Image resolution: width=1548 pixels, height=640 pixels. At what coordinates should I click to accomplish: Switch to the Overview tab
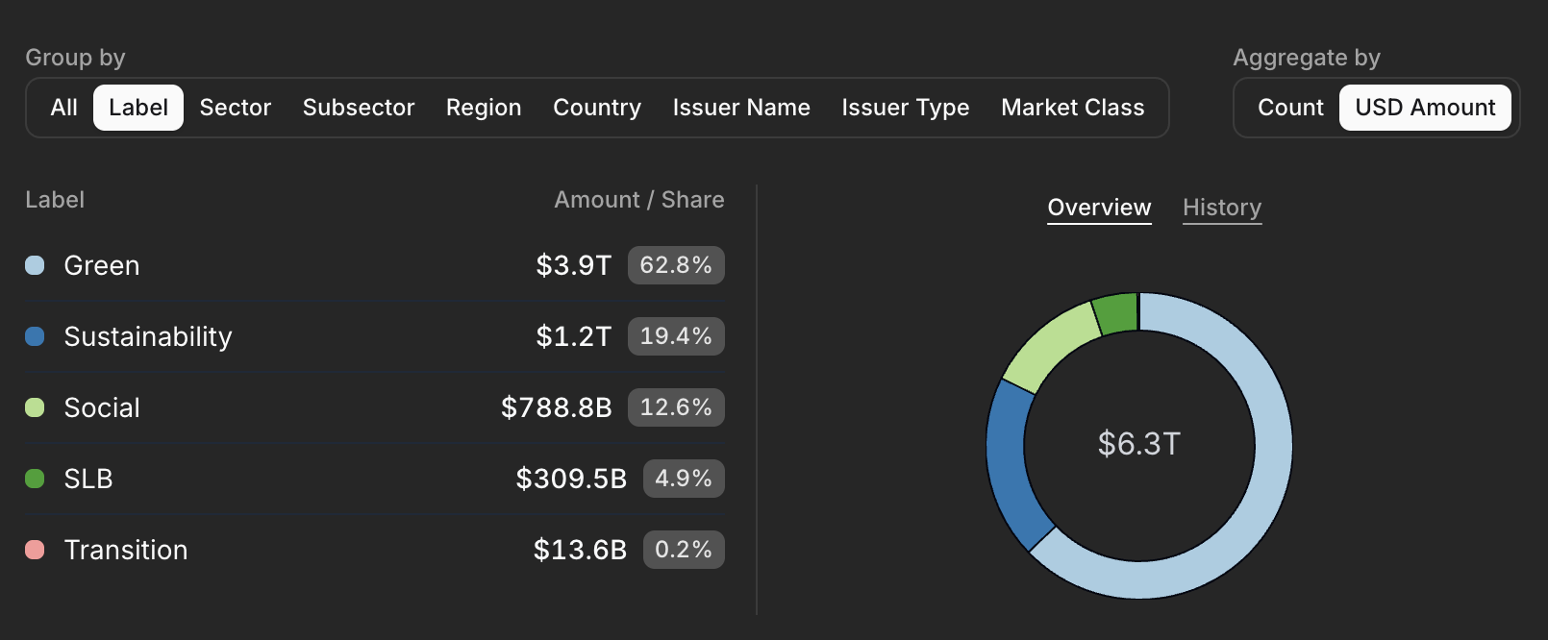coord(1099,208)
